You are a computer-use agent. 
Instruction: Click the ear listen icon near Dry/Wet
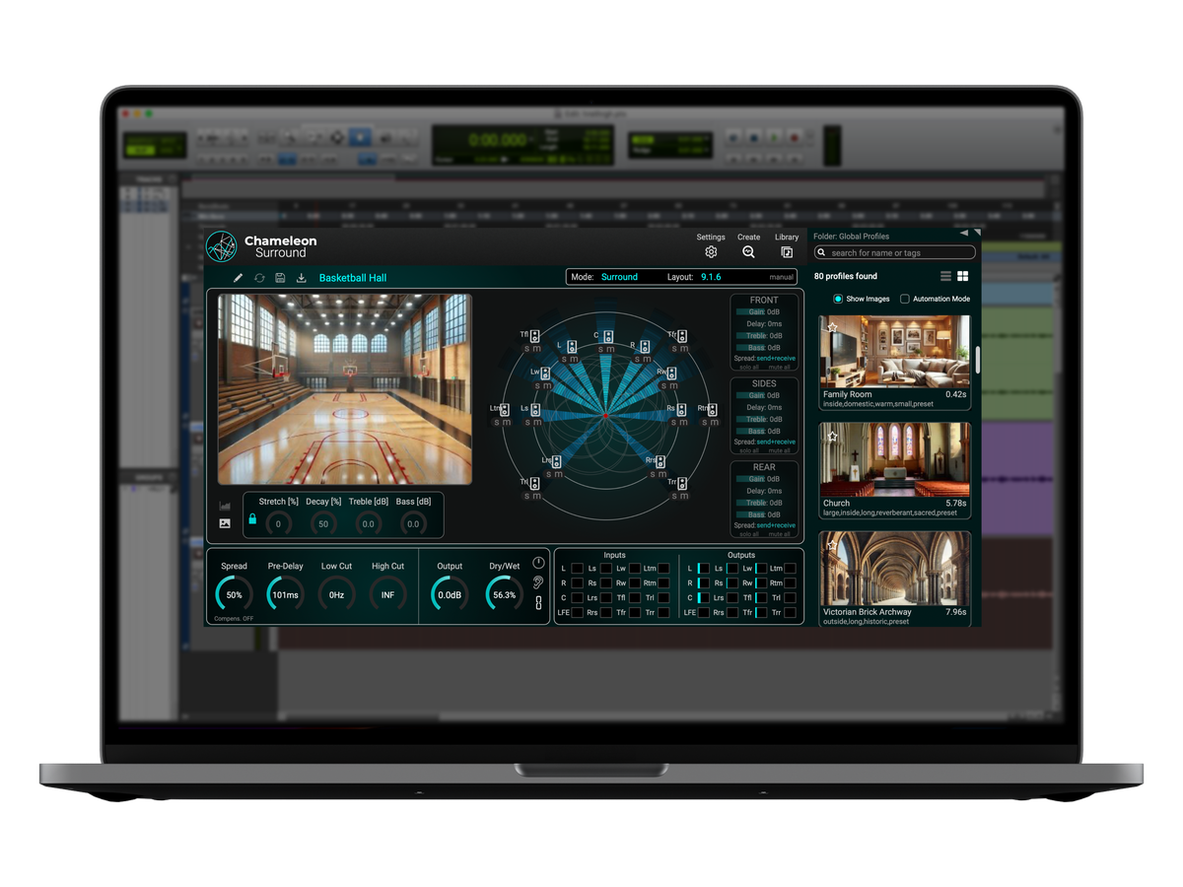click(538, 582)
